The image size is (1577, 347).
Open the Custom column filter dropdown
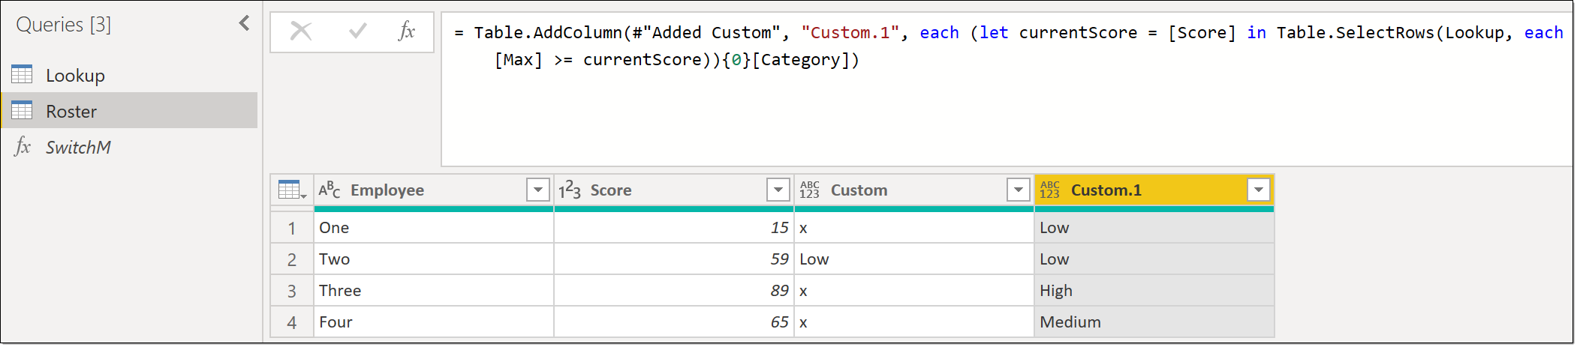coord(1019,190)
